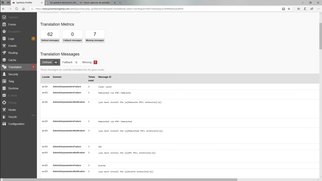Click the Message ID column header
This screenshot has height=181, width=322.
(105, 77)
